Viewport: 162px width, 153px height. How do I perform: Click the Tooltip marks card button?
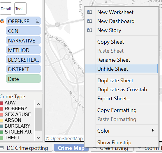click(x=20, y=8)
